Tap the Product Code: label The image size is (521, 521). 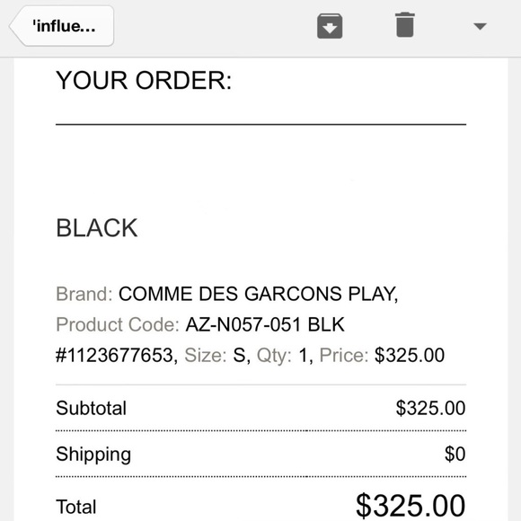tap(118, 324)
